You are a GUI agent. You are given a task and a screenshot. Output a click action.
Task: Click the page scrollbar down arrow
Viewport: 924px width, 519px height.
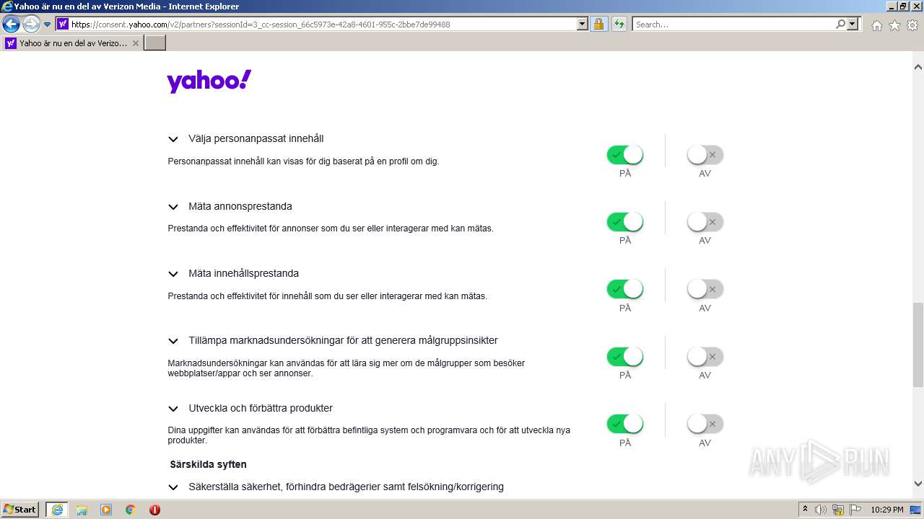(x=918, y=484)
